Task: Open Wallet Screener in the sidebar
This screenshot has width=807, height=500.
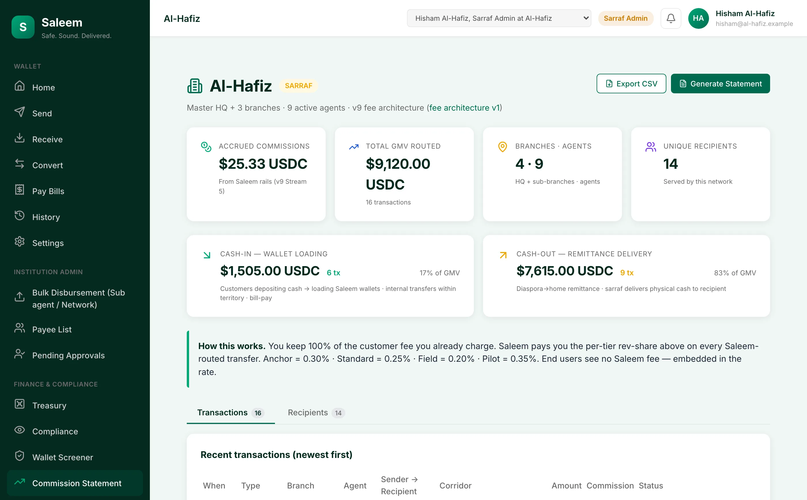Action: [75, 457]
